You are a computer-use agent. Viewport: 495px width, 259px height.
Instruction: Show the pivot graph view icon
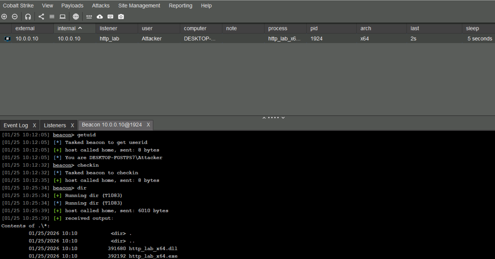click(41, 17)
